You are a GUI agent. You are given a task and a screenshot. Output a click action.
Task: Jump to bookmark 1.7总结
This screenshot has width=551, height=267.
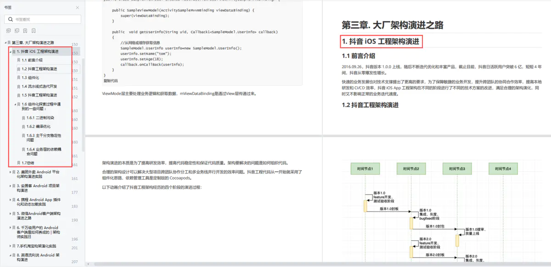pyautogui.click(x=28, y=163)
